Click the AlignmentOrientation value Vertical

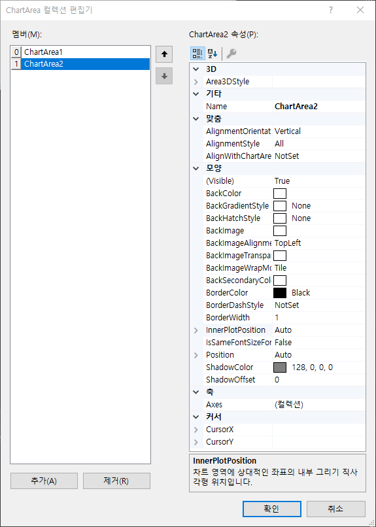[288, 131]
